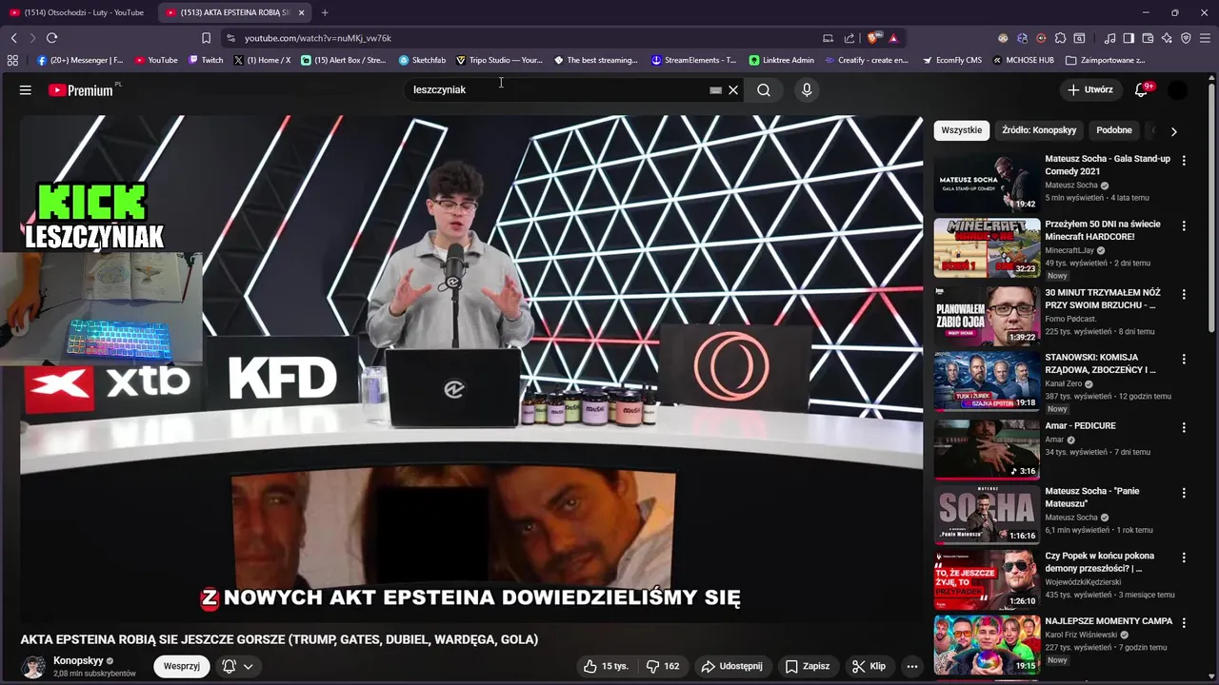The width and height of the screenshot is (1219, 685).
Task: Select the Źródło: Konopskyy filter chip
Action: coord(1039,130)
